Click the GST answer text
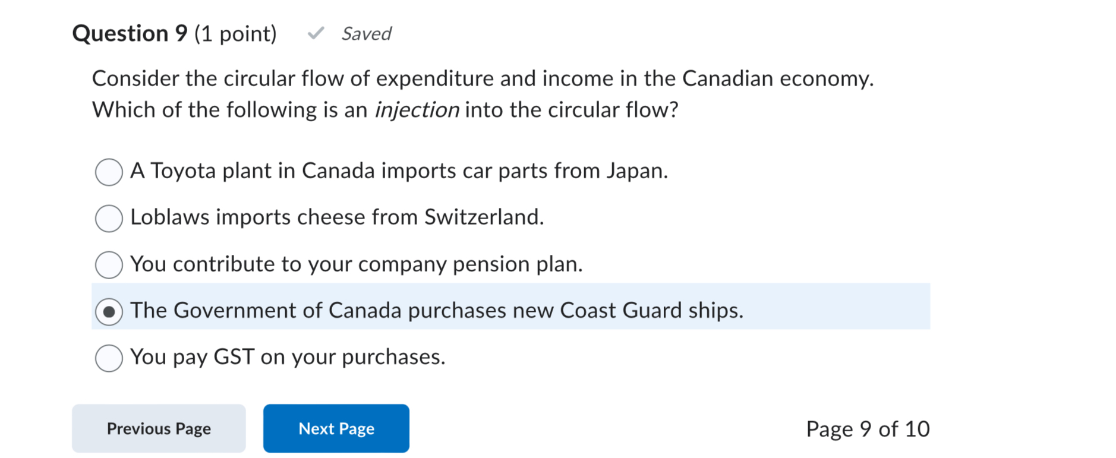 pyautogui.click(x=288, y=357)
